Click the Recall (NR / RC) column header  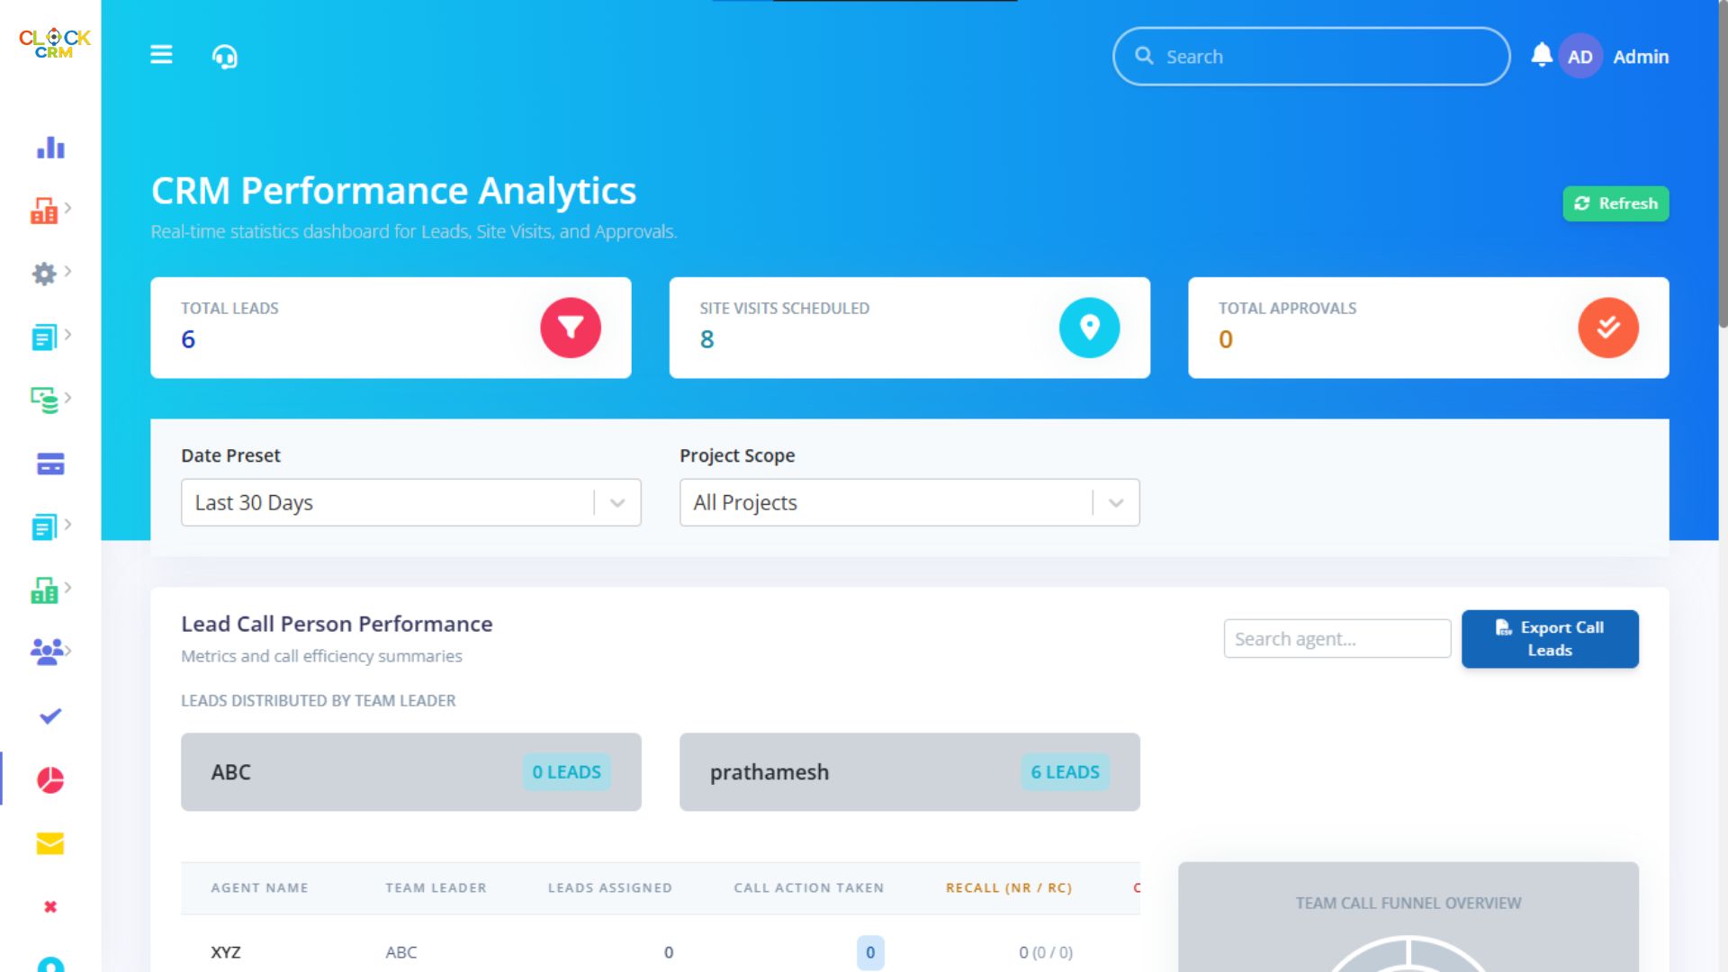coord(1009,887)
